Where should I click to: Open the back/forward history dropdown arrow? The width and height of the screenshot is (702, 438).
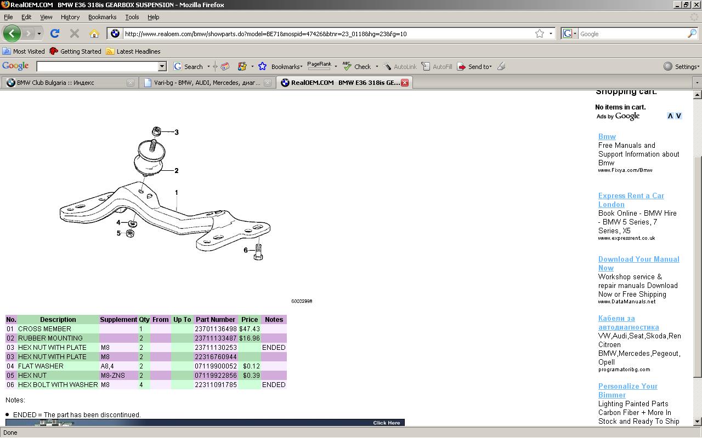click(x=39, y=34)
